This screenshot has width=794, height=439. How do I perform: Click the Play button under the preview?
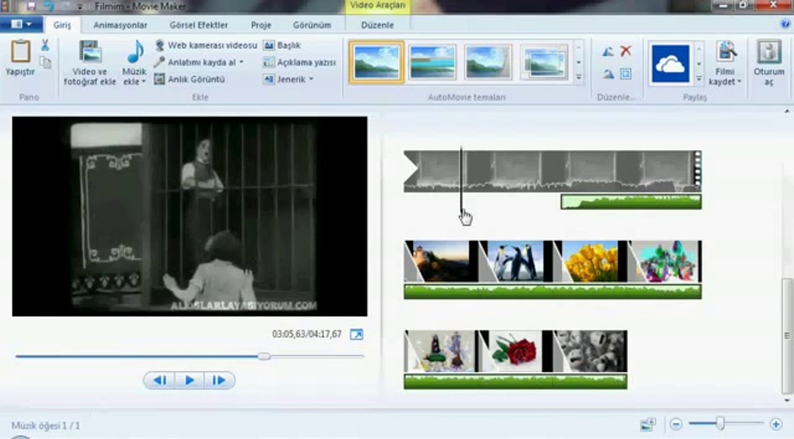point(189,380)
